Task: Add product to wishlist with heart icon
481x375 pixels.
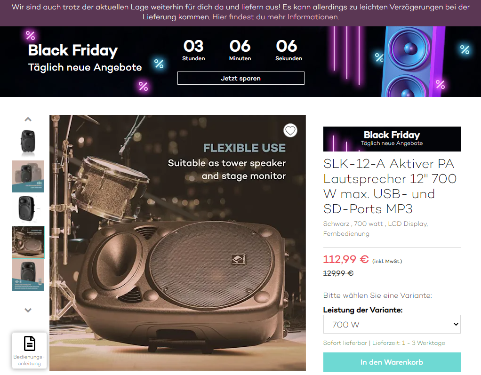Action: 290,131
